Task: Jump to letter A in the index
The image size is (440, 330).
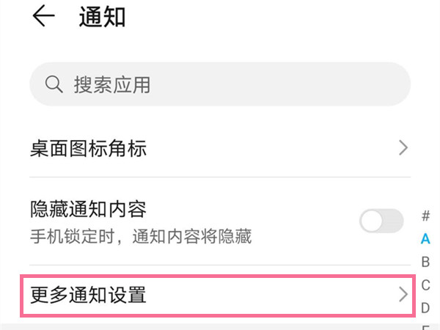Action: [425, 238]
